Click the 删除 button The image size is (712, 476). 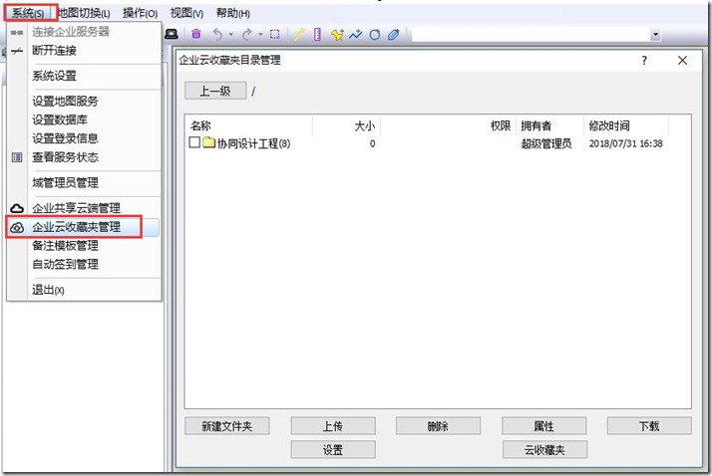(438, 426)
